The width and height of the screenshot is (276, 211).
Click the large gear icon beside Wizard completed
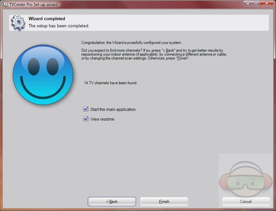[18, 22]
